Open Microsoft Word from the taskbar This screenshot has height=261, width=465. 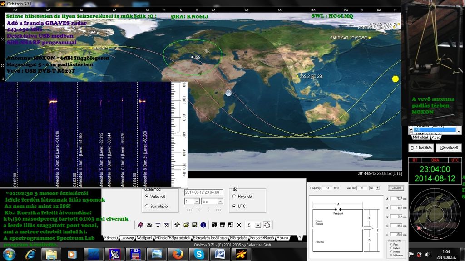[220, 254]
